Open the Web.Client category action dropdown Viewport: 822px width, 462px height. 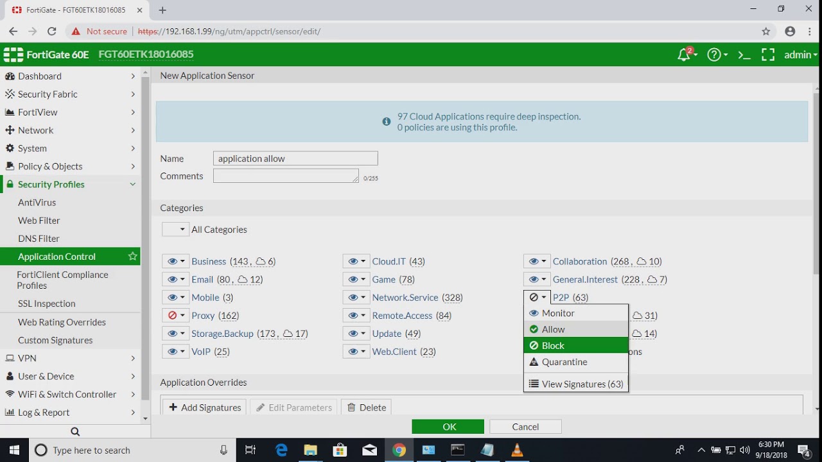[x=356, y=351]
